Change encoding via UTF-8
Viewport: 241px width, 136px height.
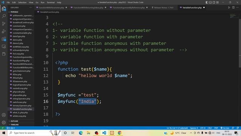pyautogui.click(x=203, y=128)
